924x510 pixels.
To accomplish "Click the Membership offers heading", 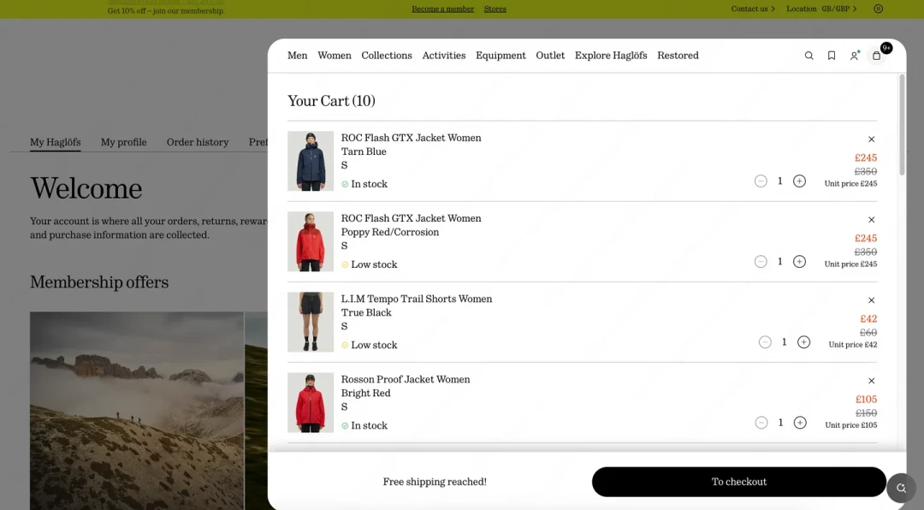I will pyautogui.click(x=99, y=282).
